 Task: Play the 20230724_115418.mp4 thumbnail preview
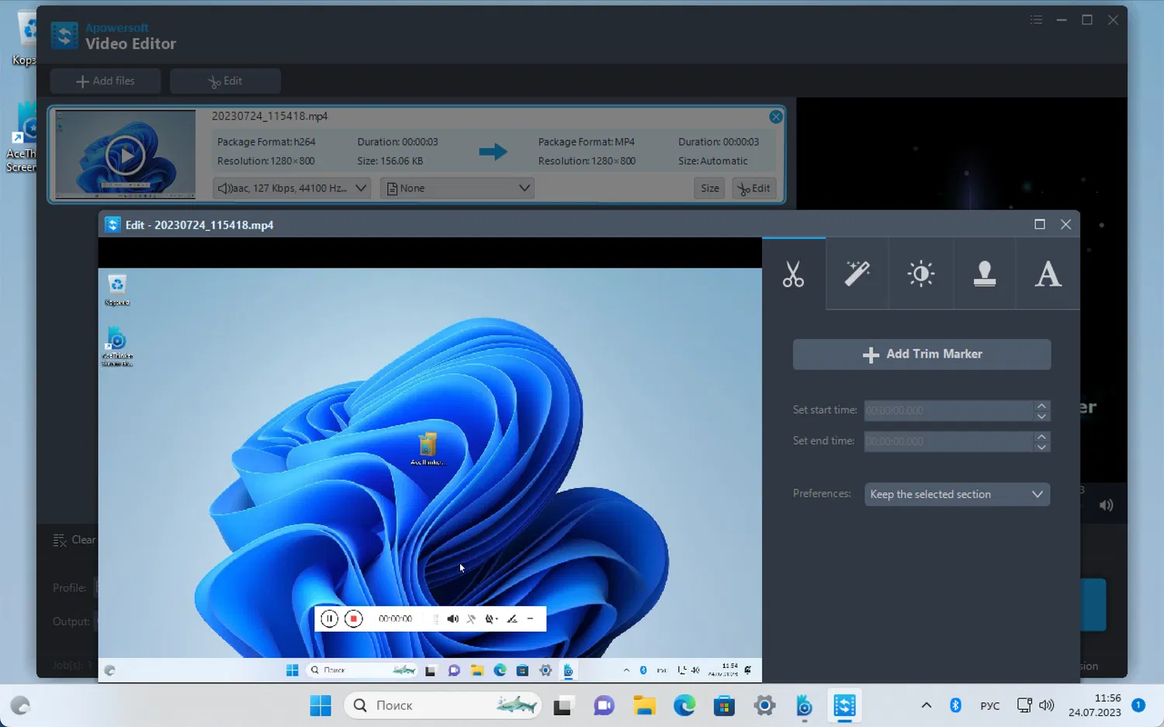click(x=125, y=155)
